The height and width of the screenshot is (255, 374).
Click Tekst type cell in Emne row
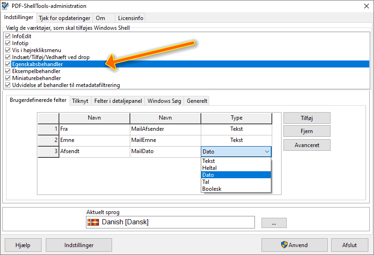[236, 140]
